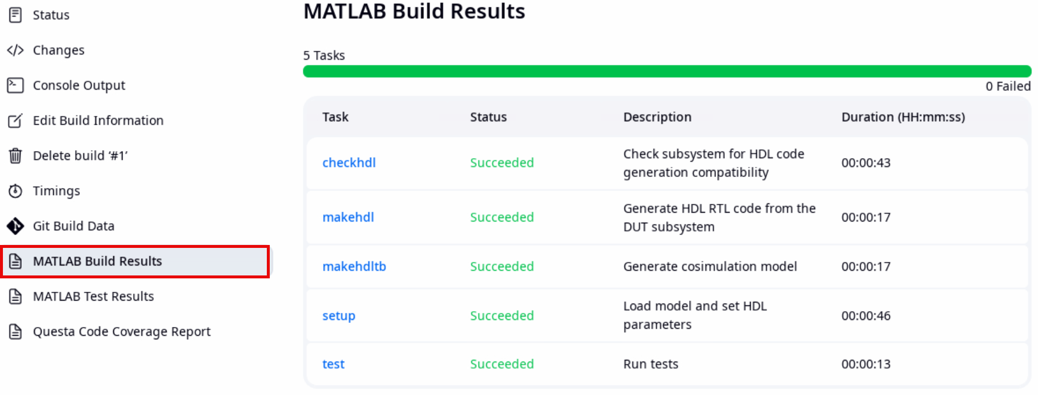
Task: Open Console Output via its terminal icon
Action: (x=15, y=85)
